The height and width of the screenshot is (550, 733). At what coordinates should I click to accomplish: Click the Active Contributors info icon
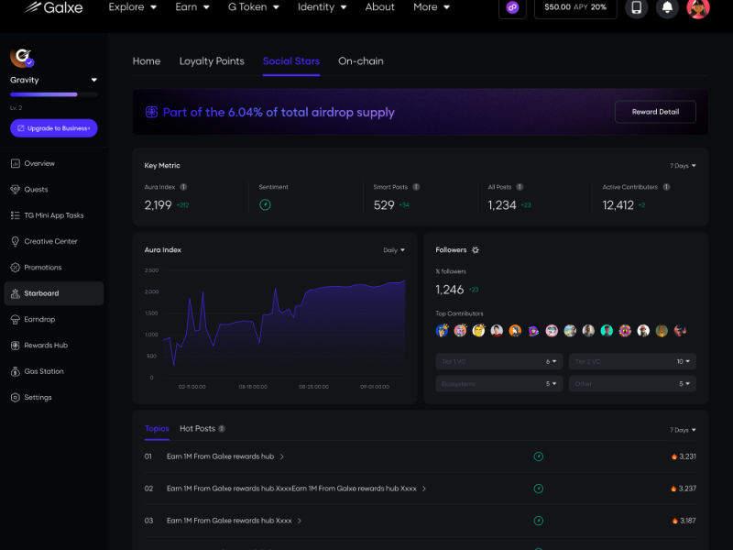(x=666, y=187)
